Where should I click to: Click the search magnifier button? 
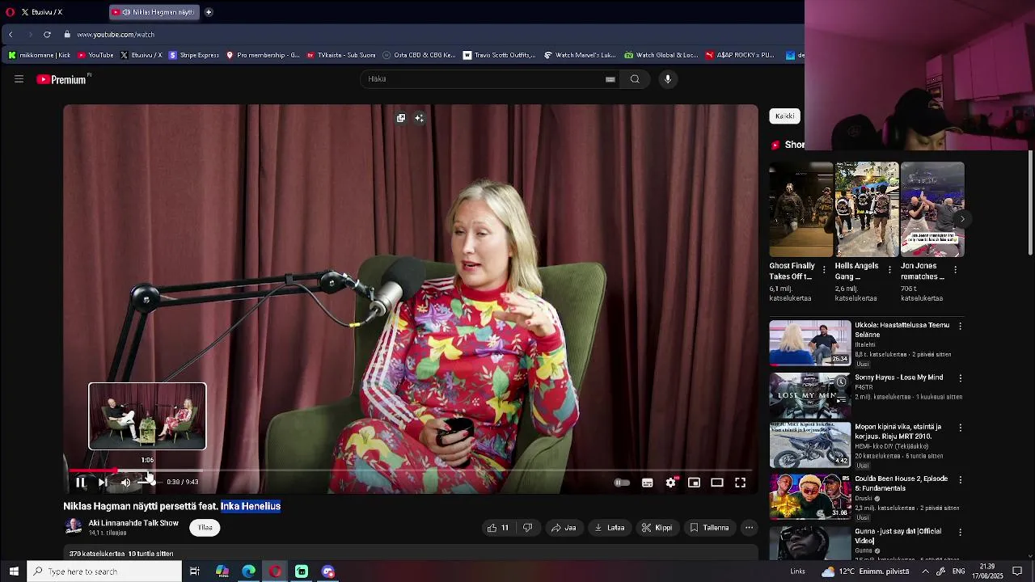(635, 79)
